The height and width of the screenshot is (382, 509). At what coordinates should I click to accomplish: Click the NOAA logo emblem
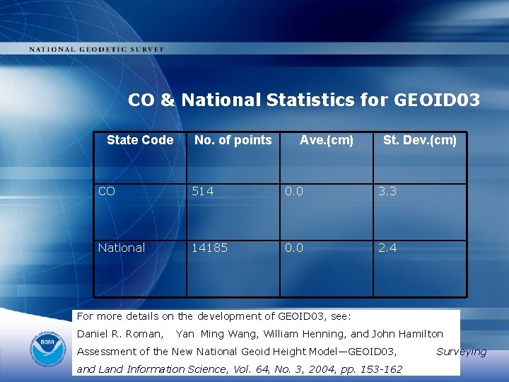(x=48, y=349)
